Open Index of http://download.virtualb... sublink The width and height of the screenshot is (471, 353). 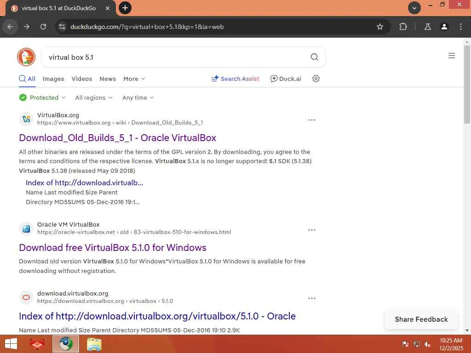84,183
